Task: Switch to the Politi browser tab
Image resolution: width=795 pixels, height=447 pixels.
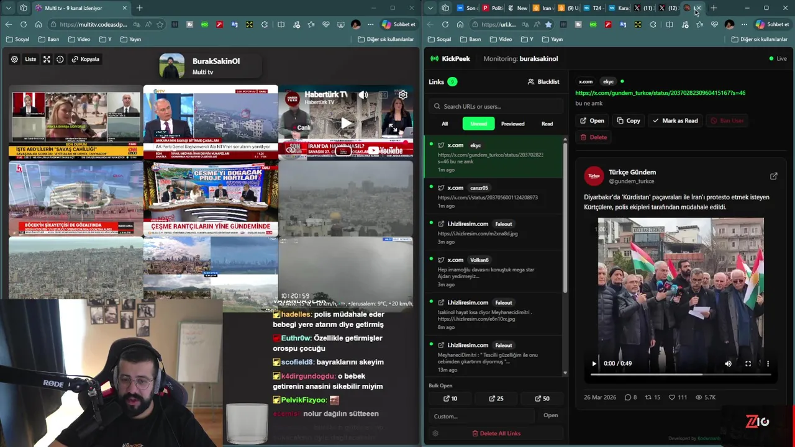Action: pyautogui.click(x=493, y=8)
